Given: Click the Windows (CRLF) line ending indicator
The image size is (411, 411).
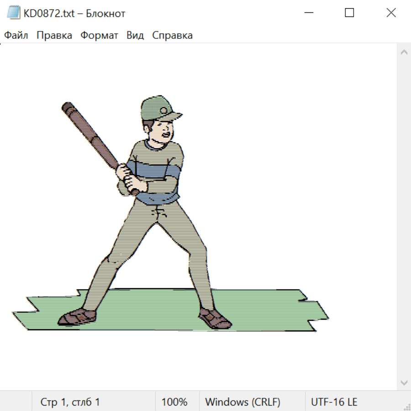Looking at the screenshot, I should pyautogui.click(x=242, y=402).
